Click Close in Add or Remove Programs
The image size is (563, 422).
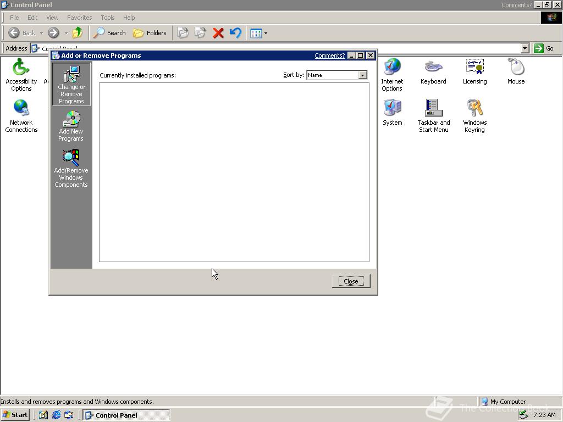point(351,281)
